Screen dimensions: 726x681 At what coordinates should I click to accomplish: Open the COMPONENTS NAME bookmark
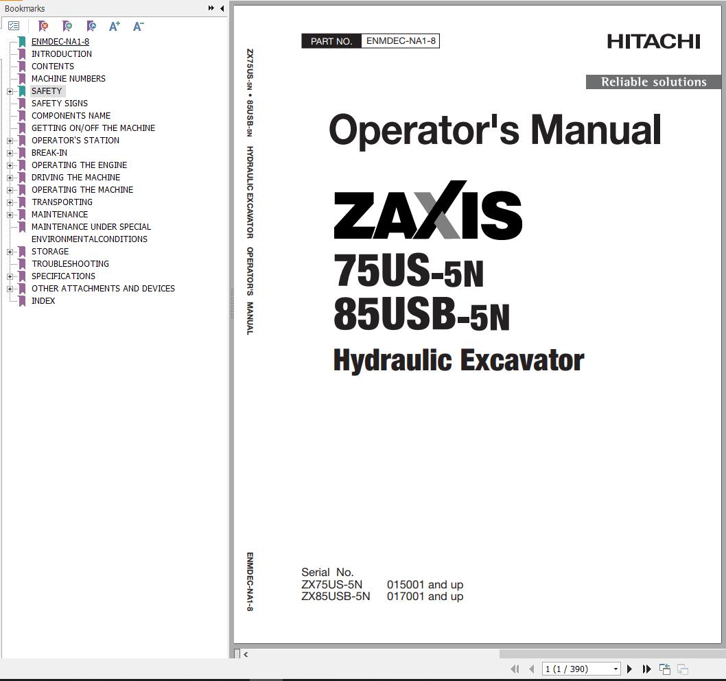tap(71, 116)
